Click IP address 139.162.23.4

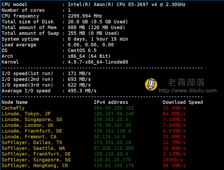click(111, 119)
